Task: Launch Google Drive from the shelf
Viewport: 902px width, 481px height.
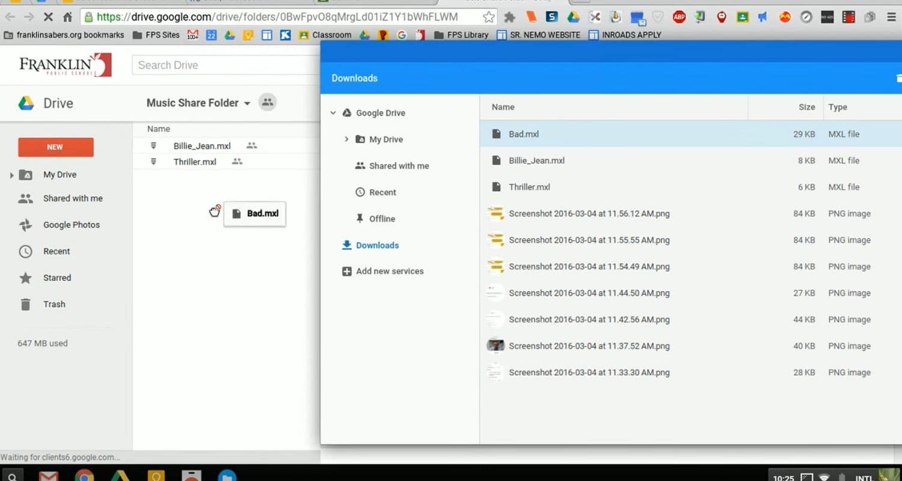Action: pos(120,476)
